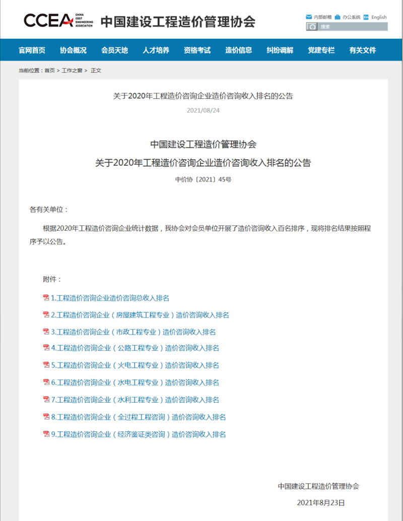The width and height of the screenshot is (403, 521).
Task: Click PDF icon for attachment 9 经济鉴证类咨询
Action: pyautogui.click(x=46, y=434)
